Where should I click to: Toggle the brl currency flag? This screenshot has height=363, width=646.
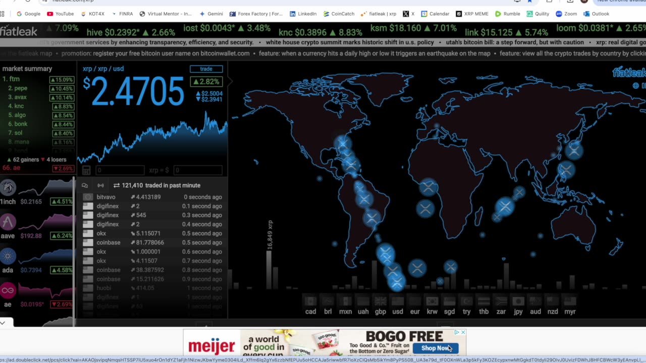[x=328, y=301]
